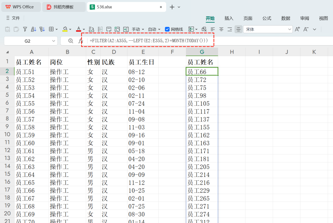
Task: Select the 开始 ribbon tab
Action: click(x=210, y=19)
